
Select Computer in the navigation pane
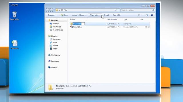55,61
